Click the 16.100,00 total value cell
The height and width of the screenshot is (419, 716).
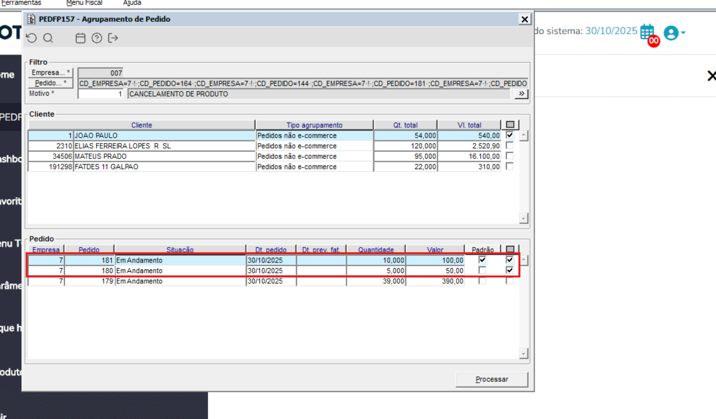coord(469,156)
